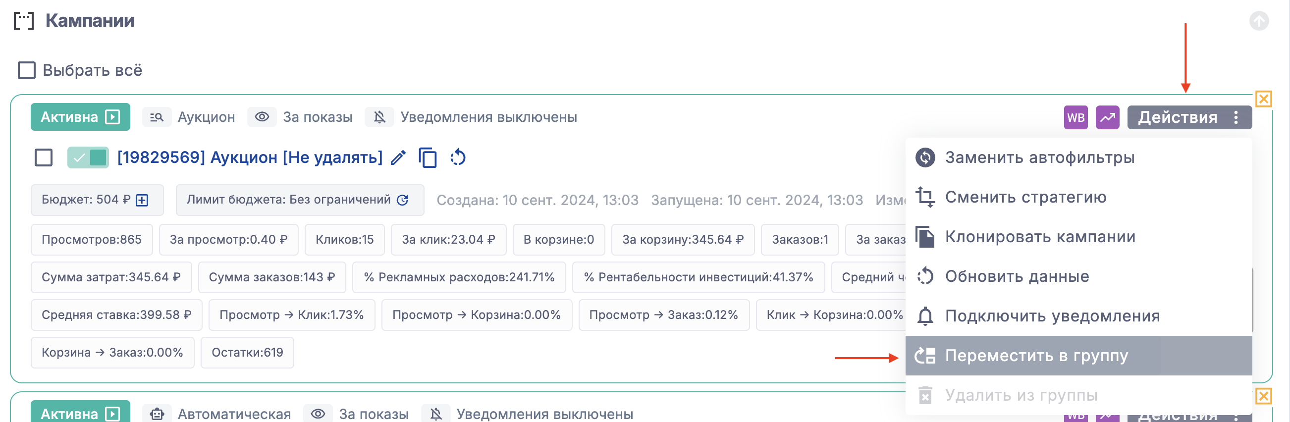Click "Клонировать кампании" menu option
Viewport: 1290px width, 422px height.
tap(1040, 237)
